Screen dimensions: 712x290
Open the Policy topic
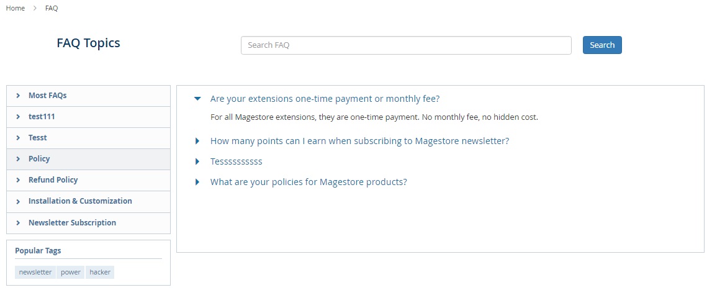pyautogui.click(x=39, y=159)
